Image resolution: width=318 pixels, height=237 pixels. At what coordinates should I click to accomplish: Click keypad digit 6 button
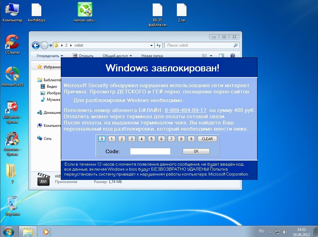click(x=161, y=139)
